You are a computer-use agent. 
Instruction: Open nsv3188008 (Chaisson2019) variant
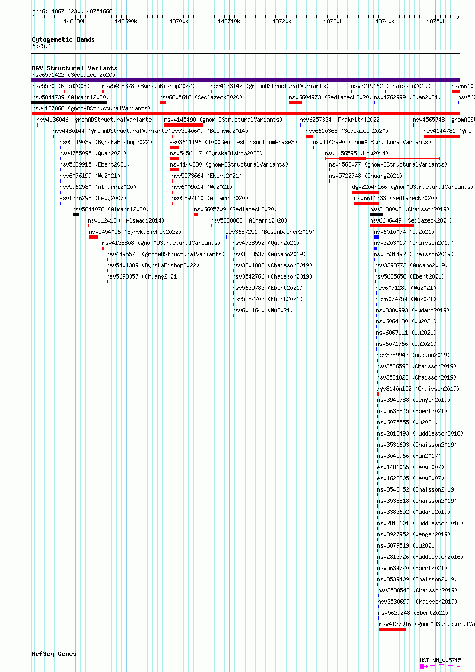(x=409, y=209)
